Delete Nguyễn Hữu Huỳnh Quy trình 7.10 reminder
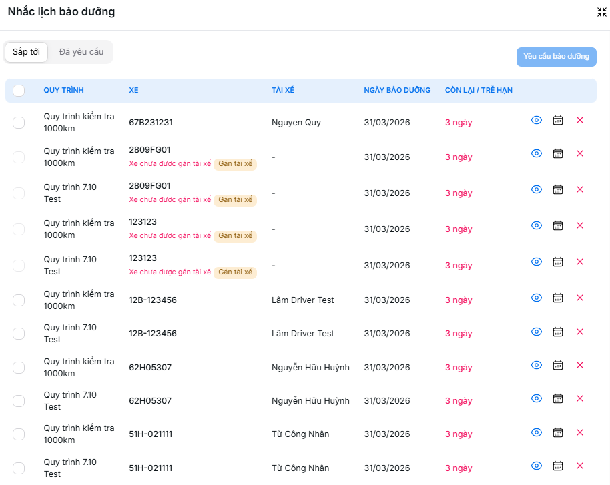 point(579,398)
